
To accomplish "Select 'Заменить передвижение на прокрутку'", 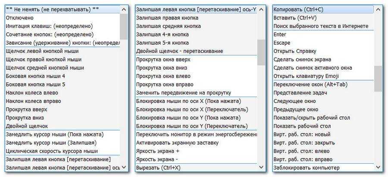I will click(184, 93).
